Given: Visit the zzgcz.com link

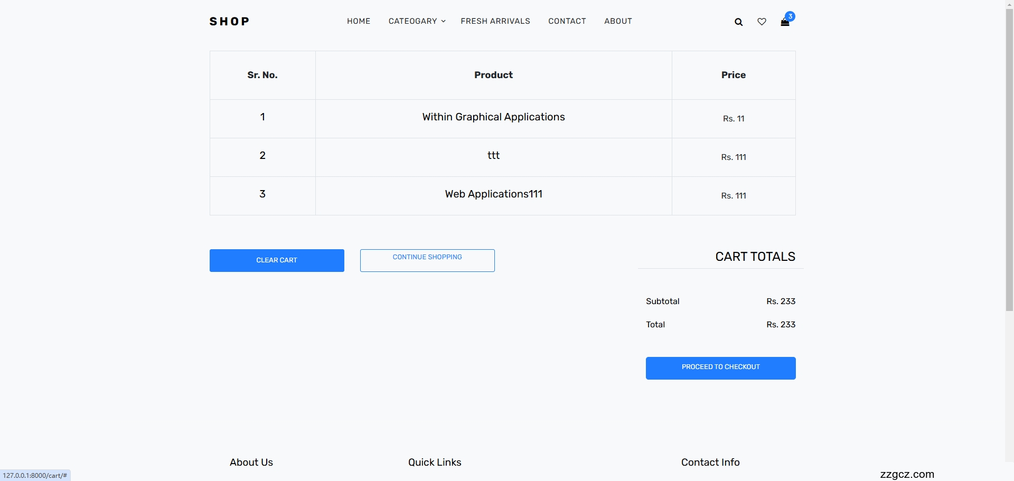Looking at the screenshot, I should coord(906,474).
